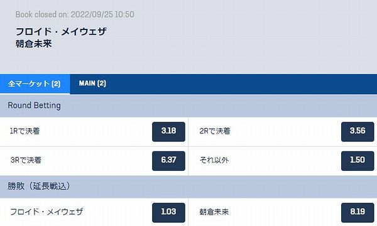This screenshot has width=377, height=226.
Task: Select the 全マーケット (2) tab
Action: 35,84
